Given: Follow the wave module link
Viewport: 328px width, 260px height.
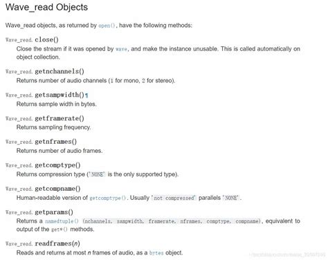Looking at the screenshot, I should pos(121,49).
